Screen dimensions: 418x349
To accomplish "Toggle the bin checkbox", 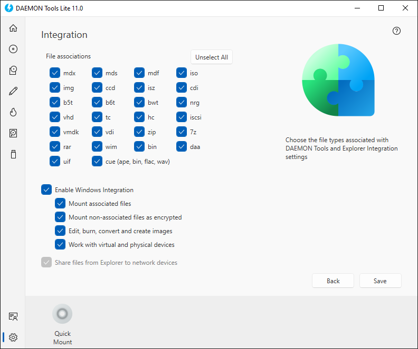I will (139, 146).
